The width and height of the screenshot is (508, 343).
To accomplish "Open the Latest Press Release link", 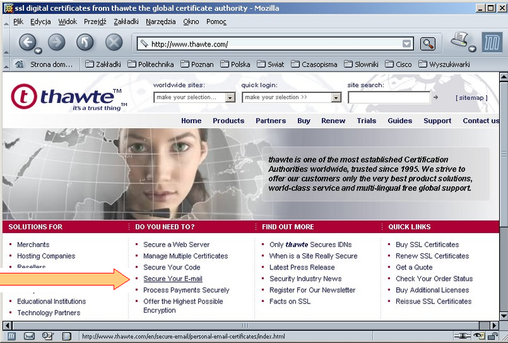I will tap(302, 267).
